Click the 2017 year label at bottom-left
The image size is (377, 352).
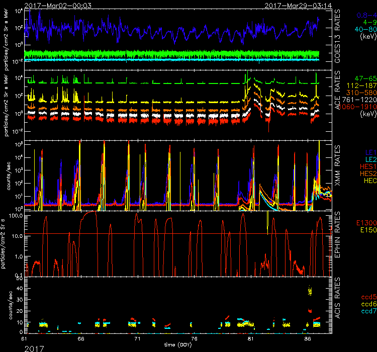(x=34, y=347)
